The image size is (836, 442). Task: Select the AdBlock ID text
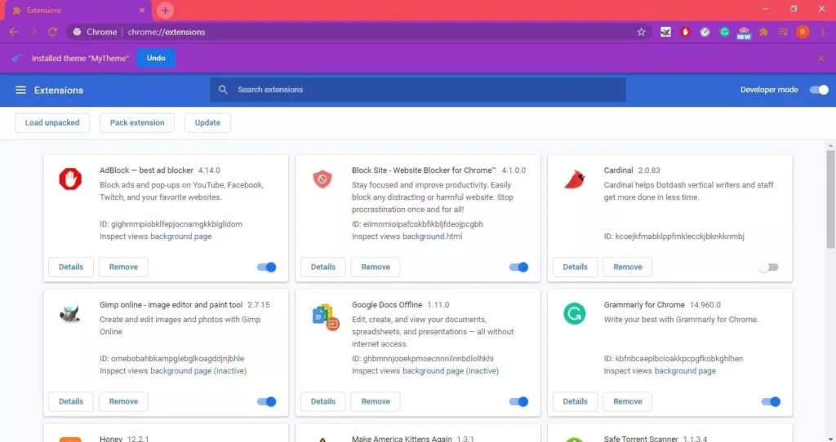coord(171,224)
